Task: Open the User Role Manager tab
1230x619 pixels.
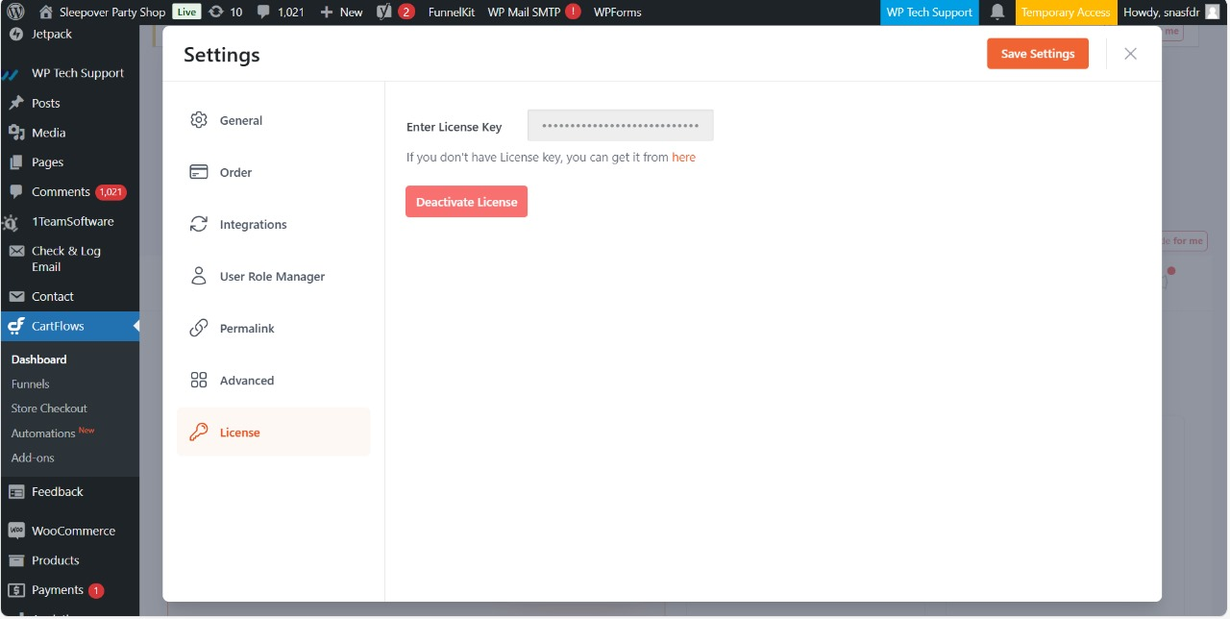Action: click(272, 276)
